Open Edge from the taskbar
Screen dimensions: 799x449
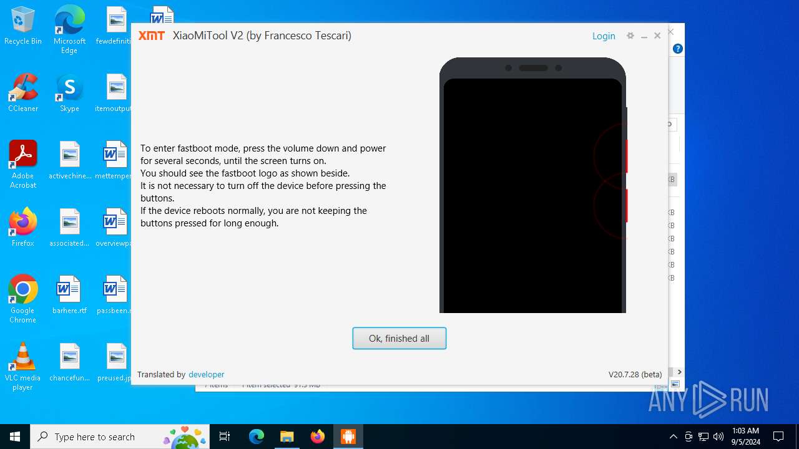pos(257,437)
